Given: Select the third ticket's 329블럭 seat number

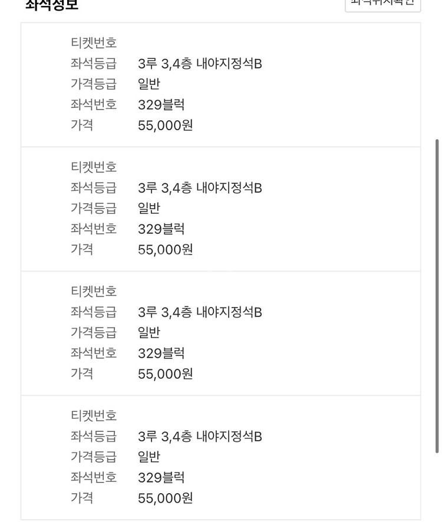Looking at the screenshot, I should click(161, 353).
